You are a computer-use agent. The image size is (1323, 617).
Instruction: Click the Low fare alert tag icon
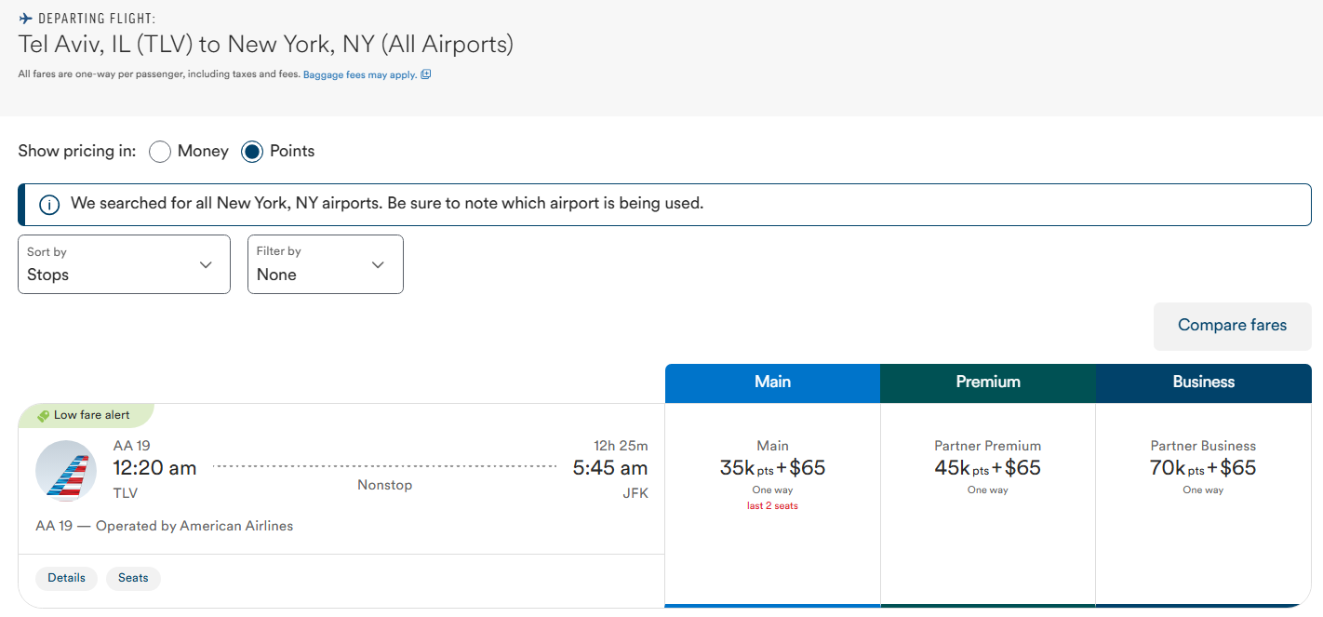43,416
